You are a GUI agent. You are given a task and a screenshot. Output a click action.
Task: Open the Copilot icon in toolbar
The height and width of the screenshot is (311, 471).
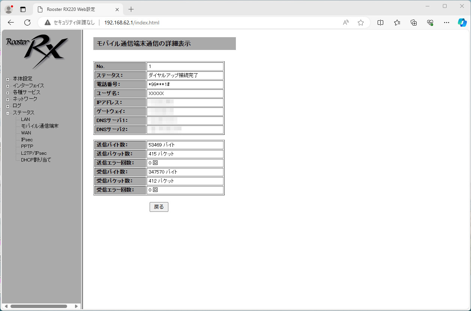pyautogui.click(x=462, y=23)
